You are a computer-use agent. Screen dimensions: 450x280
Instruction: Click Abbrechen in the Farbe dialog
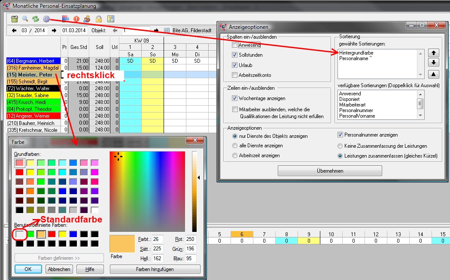point(59,269)
